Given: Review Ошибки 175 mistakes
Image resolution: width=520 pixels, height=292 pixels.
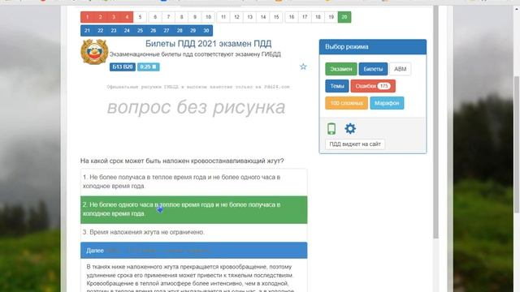Looking at the screenshot, I should point(373,86).
